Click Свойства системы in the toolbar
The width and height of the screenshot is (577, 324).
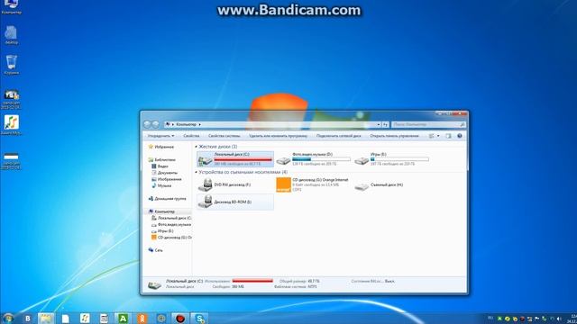[224, 136]
